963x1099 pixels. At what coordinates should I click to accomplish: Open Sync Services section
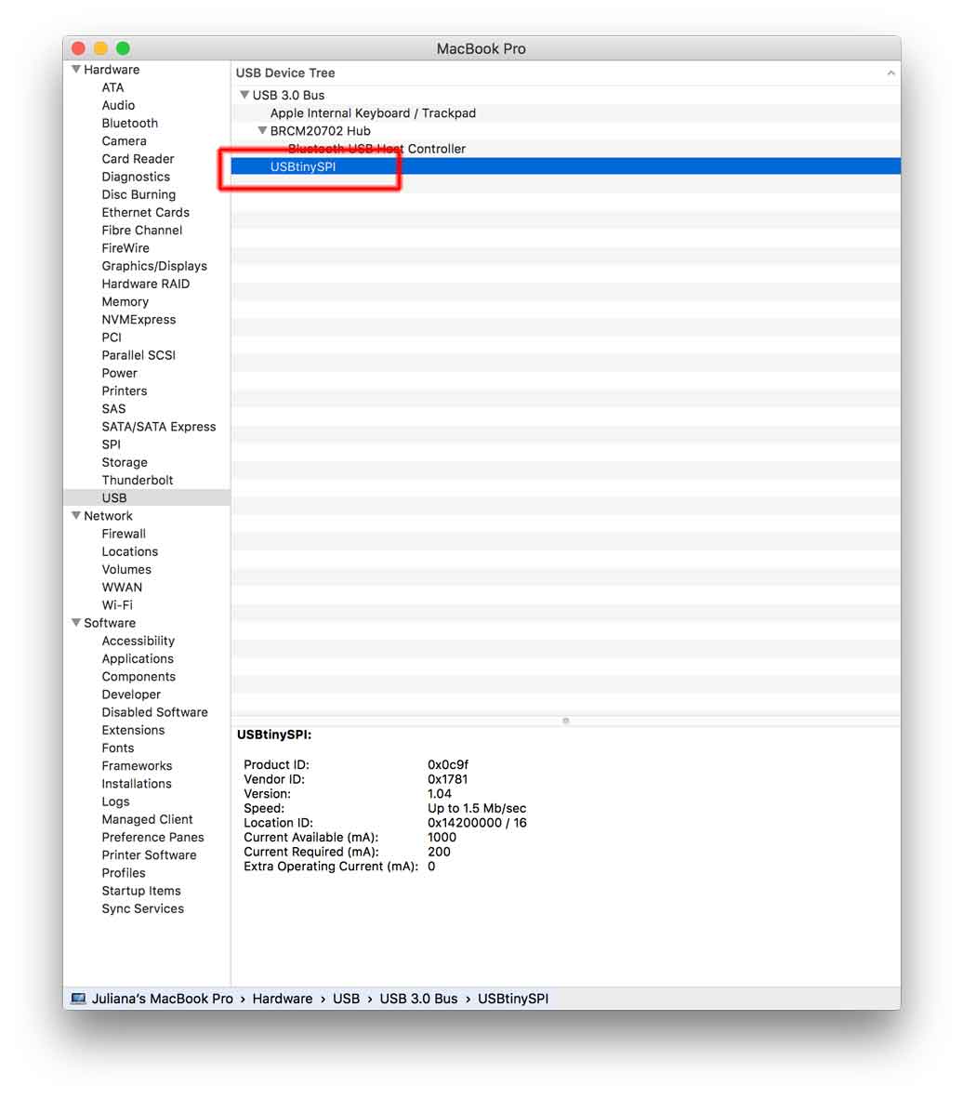click(143, 909)
